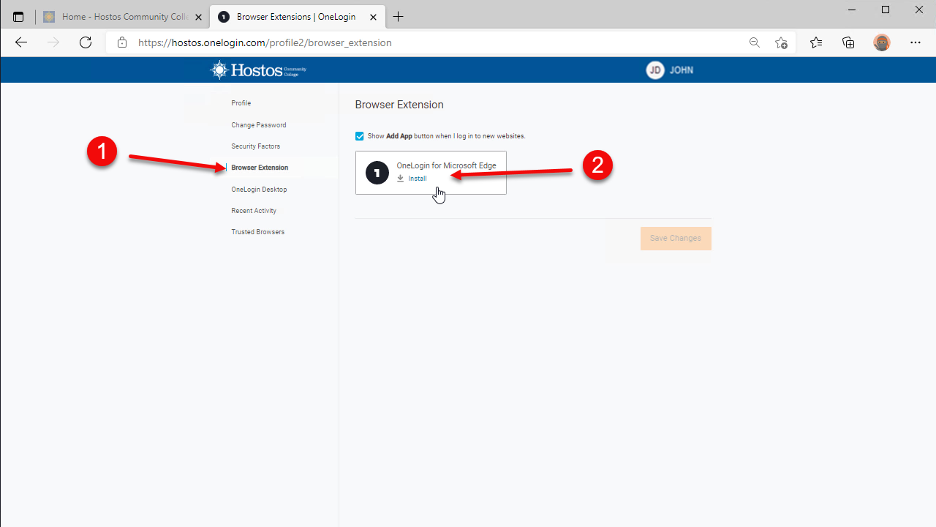Viewport: 936px width, 527px height.
Task: Go to Trusted Browsers section
Action: pyautogui.click(x=258, y=232)
